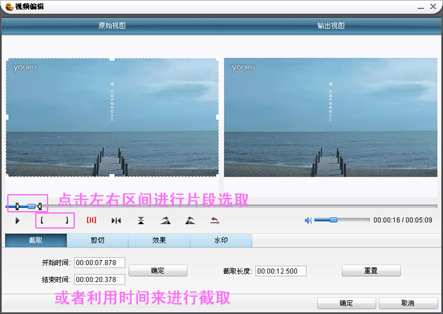Click the 截取长度 input field
This screenshot has height=314, width=443.
[281, 271]
